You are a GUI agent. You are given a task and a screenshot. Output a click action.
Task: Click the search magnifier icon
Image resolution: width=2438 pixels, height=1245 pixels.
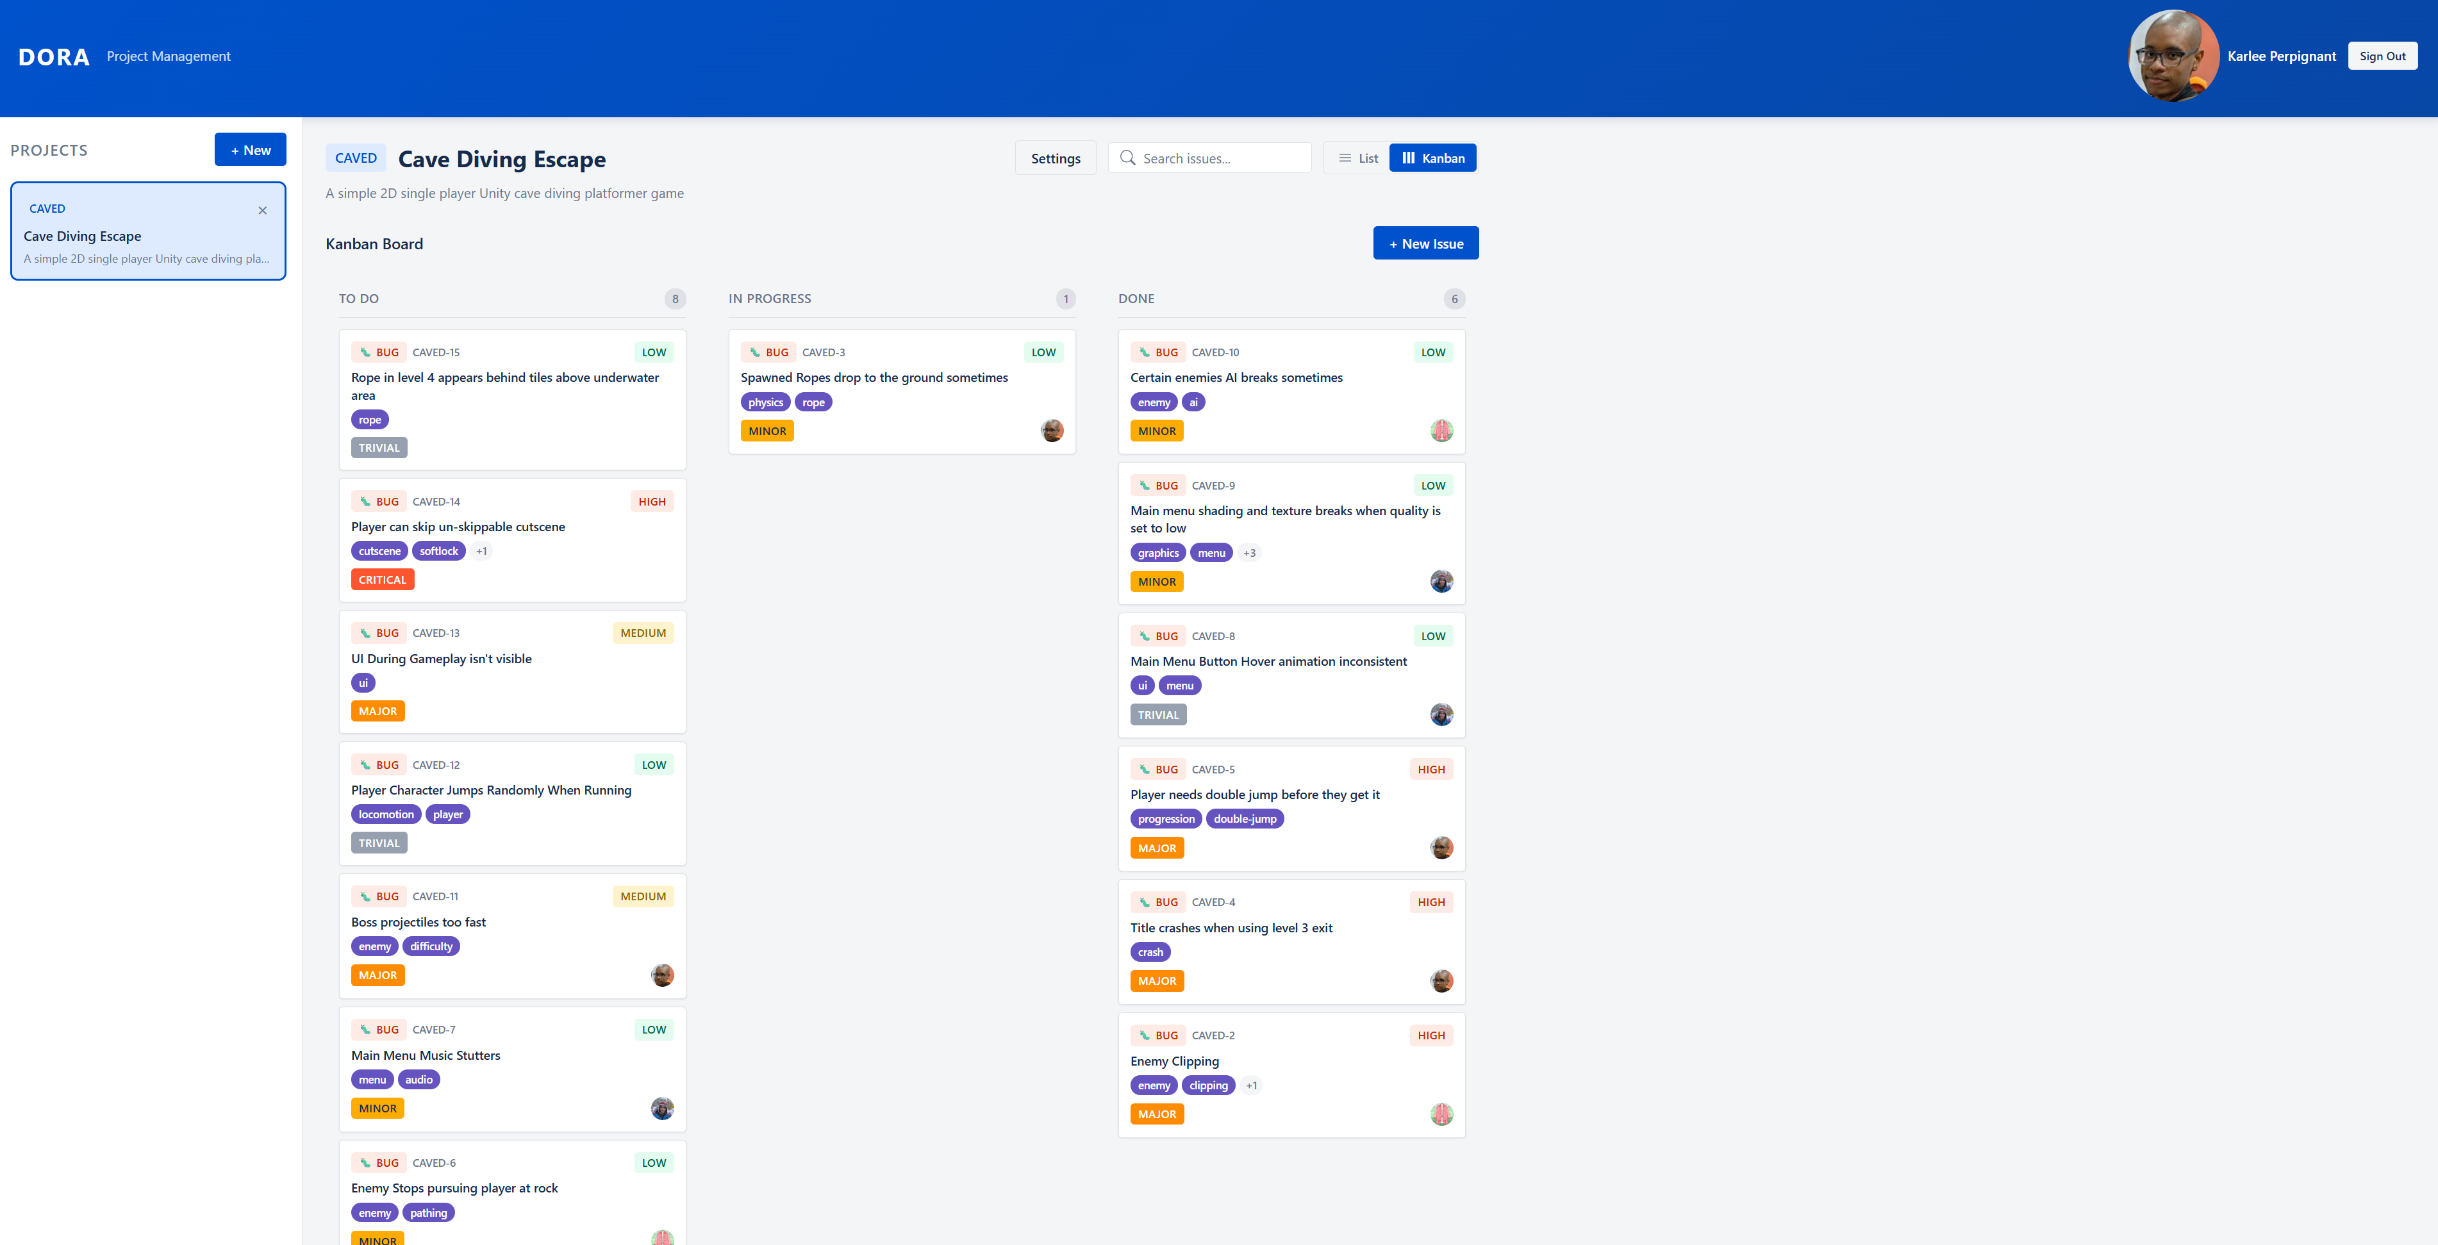pyautogui.click(x=1127, y=158)
